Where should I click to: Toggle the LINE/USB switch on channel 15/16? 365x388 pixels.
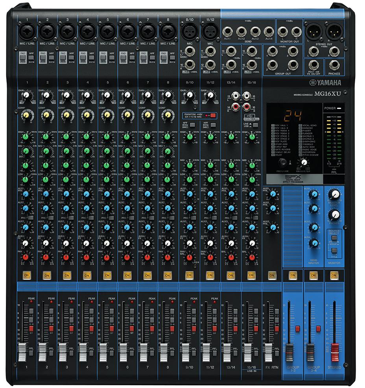tap(256, 125)
